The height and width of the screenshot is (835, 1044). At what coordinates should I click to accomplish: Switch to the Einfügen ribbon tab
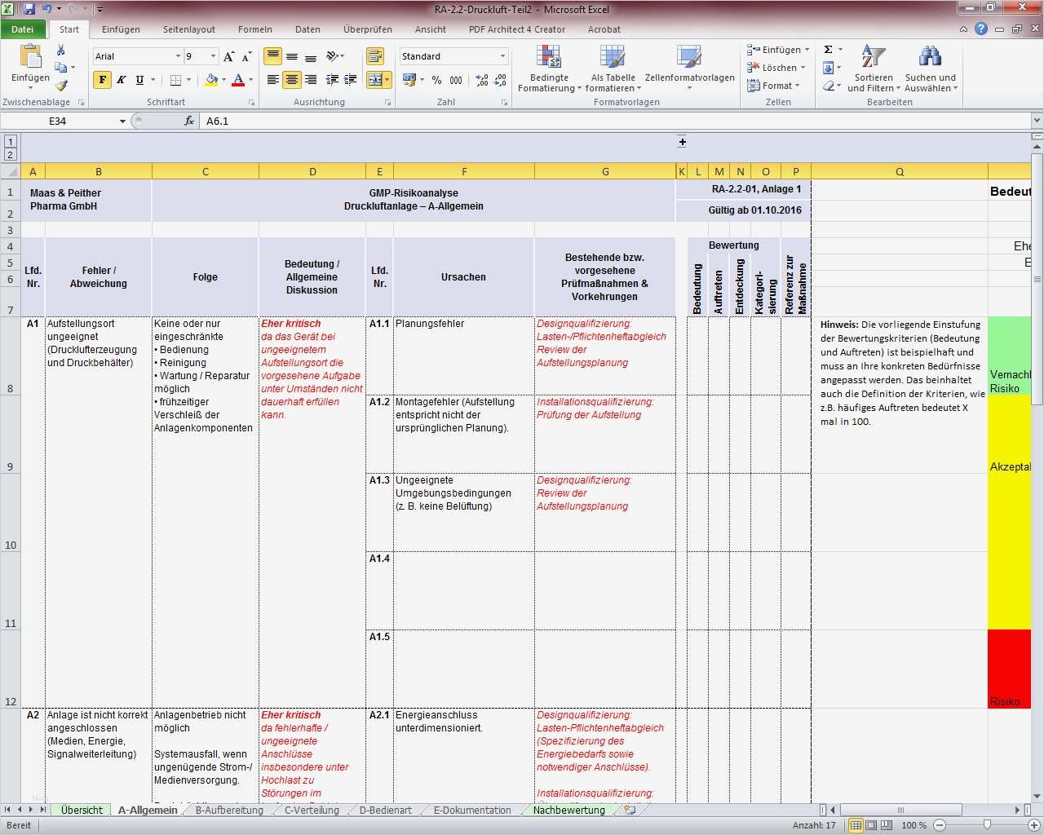120,29
